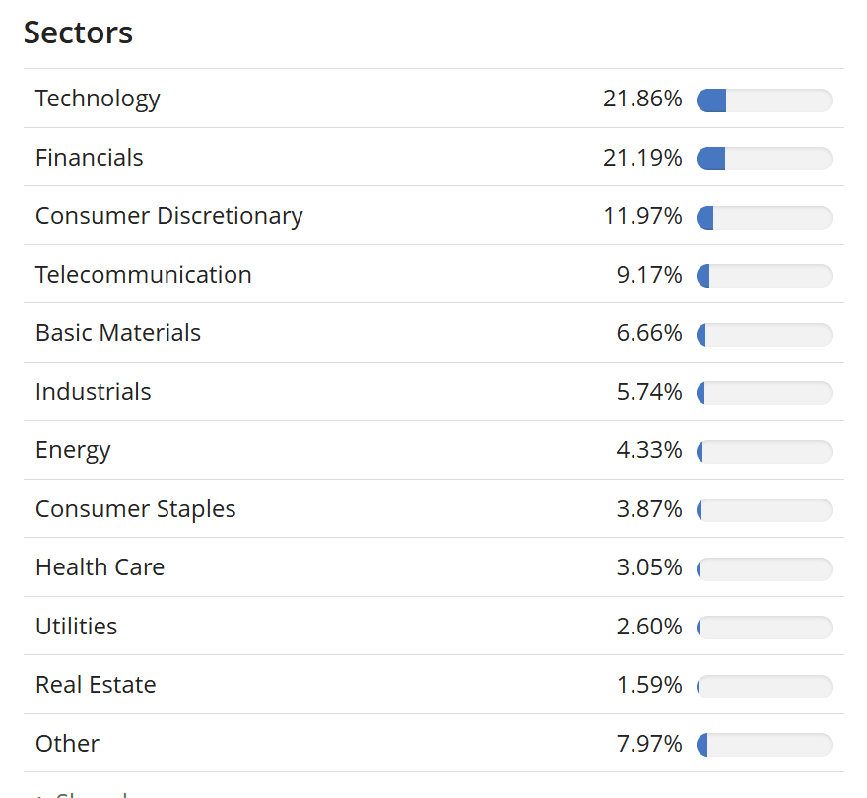Select the Financials sector label
Image resolution: width=867 pixels, height=798 pixels.
pyautogui.click(x=89, y=158)
